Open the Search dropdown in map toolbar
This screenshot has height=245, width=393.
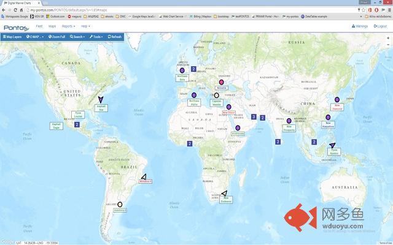pyautogui.click(x=77, y=37)
